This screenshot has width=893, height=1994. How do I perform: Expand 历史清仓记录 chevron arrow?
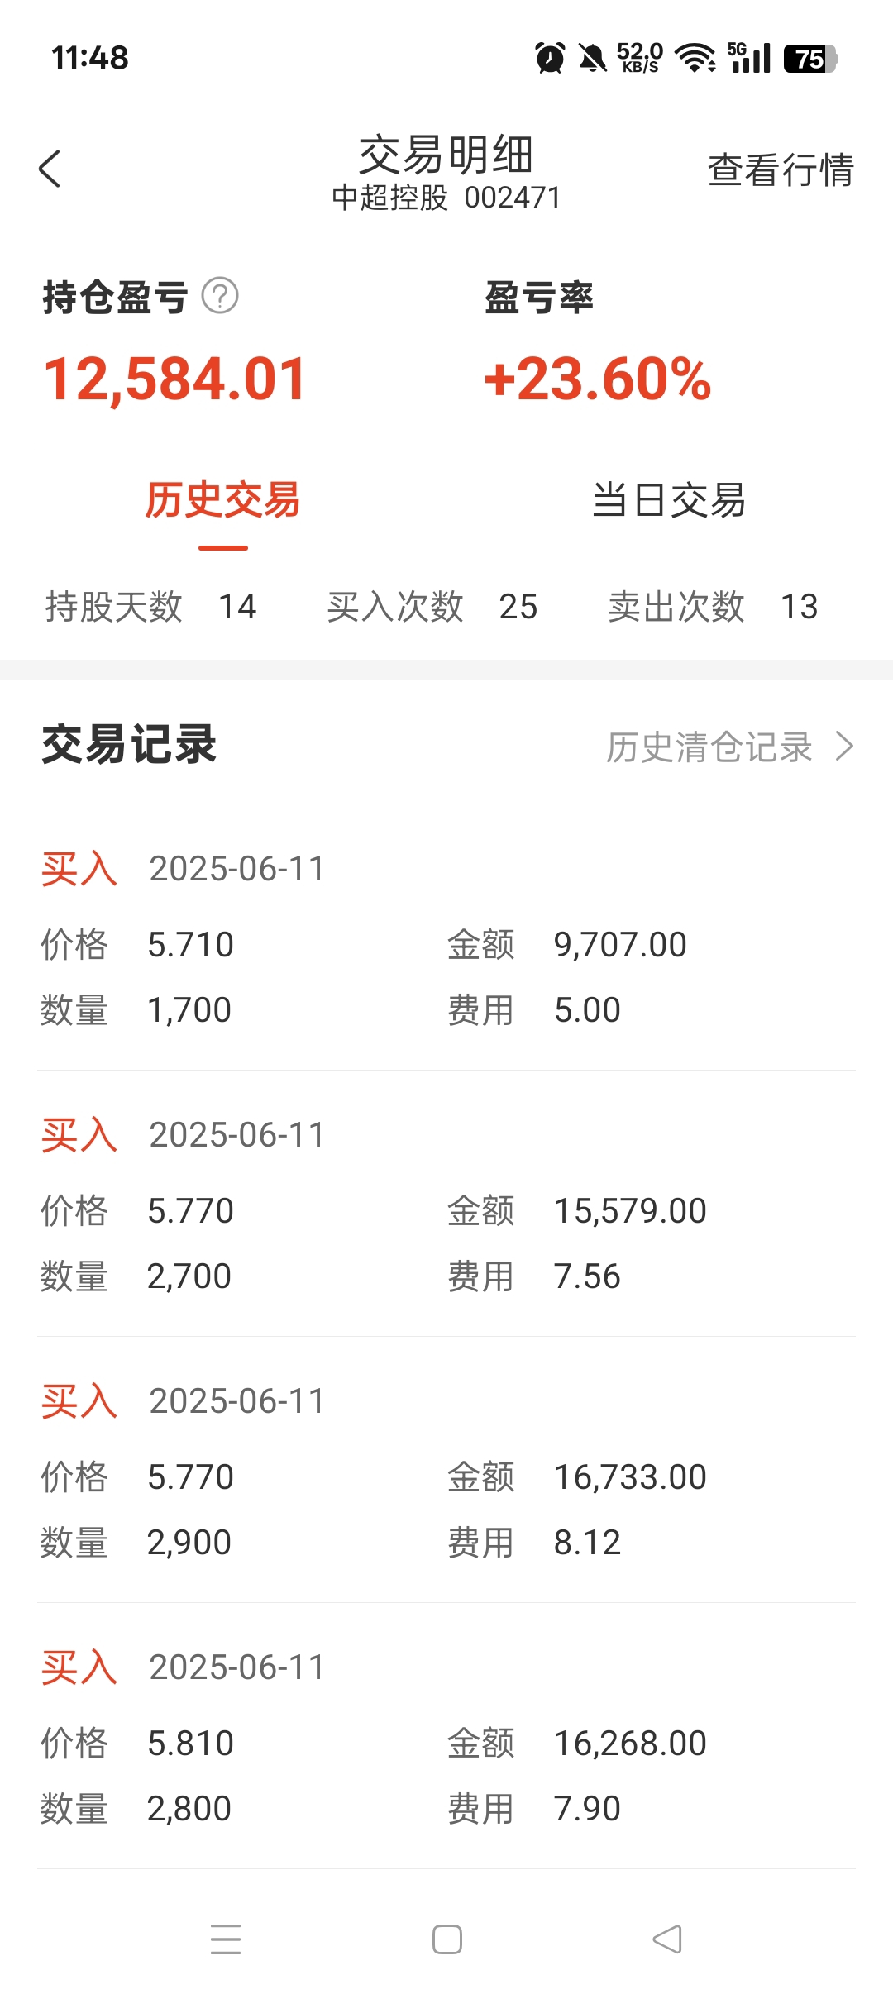(844, 747)
